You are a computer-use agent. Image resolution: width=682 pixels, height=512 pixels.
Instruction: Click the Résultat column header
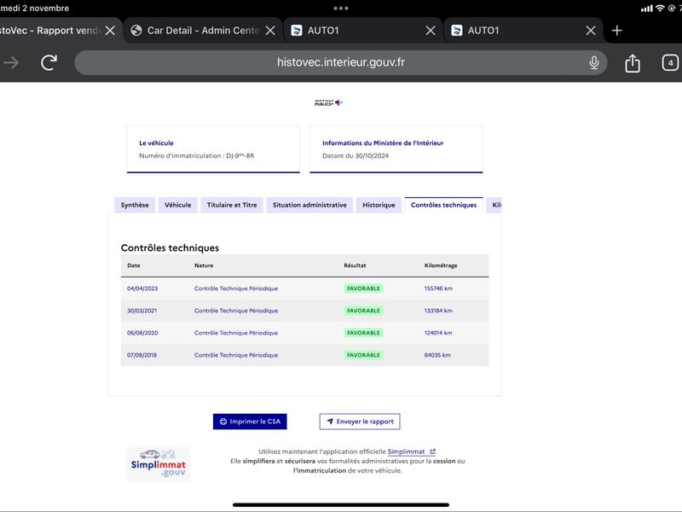pos(355,265)
